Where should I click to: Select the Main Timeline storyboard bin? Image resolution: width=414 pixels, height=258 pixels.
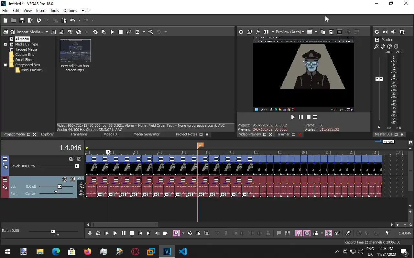(x=31, y=70)
